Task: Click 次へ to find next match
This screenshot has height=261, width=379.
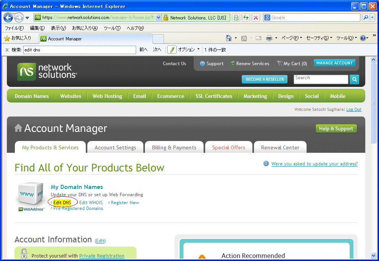Action: (x=157, y=50)
